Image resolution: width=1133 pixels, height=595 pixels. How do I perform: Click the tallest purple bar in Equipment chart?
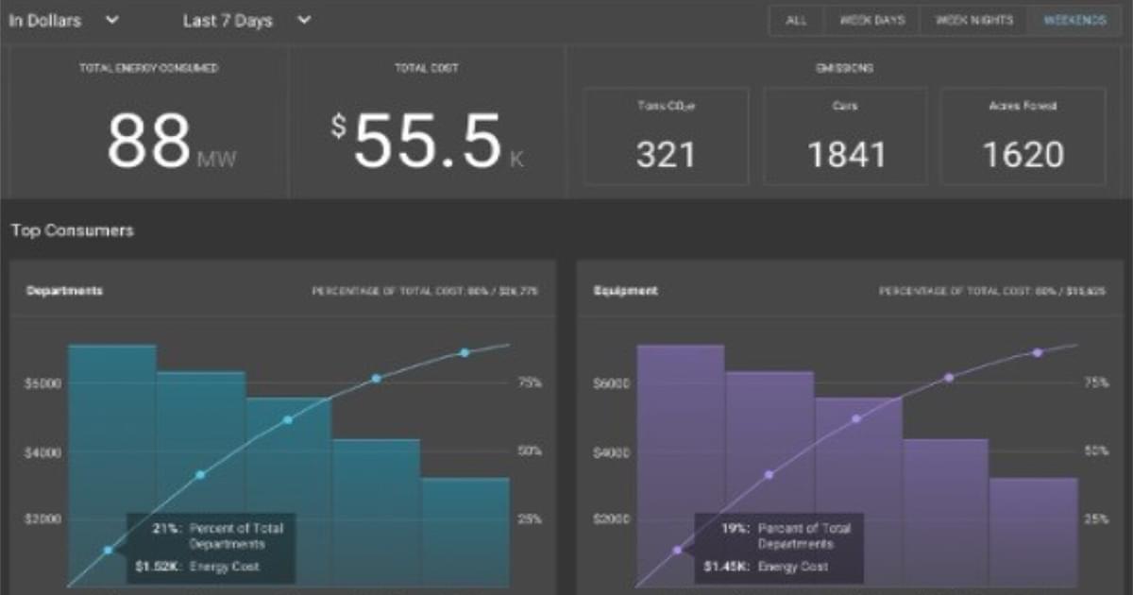tap(681, 434)
